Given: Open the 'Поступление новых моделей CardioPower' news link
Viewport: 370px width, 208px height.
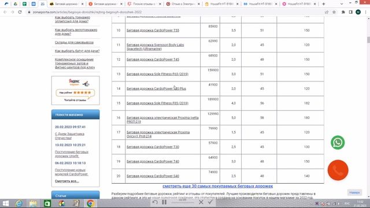Looking at the screenshot, I should pyautogui.click(x=72, y=172).
